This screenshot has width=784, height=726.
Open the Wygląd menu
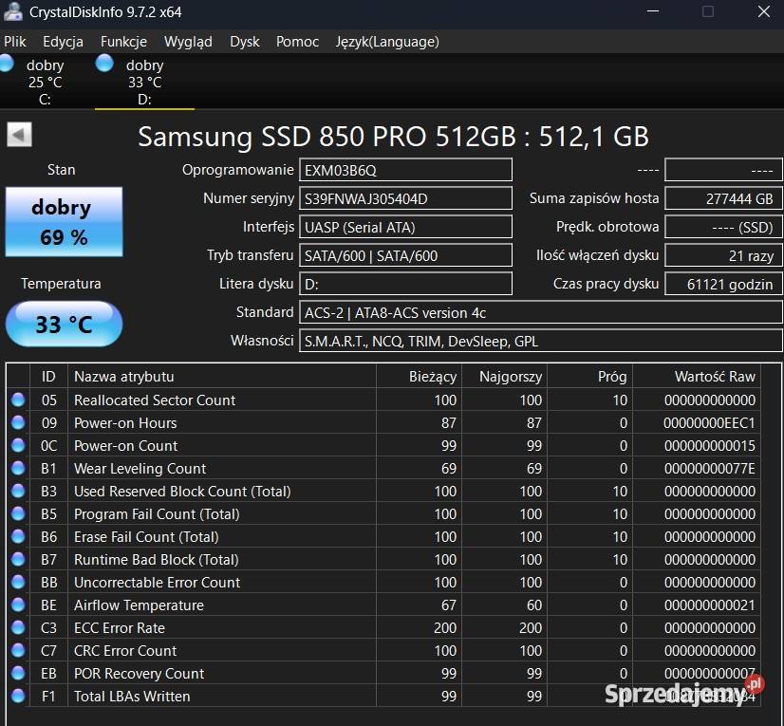[188, 42]
